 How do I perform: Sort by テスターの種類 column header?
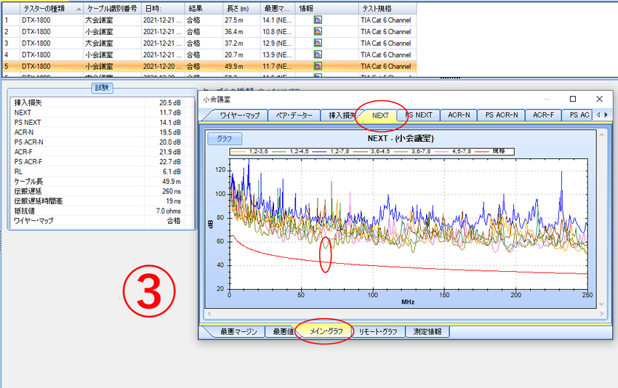point(51,8)
